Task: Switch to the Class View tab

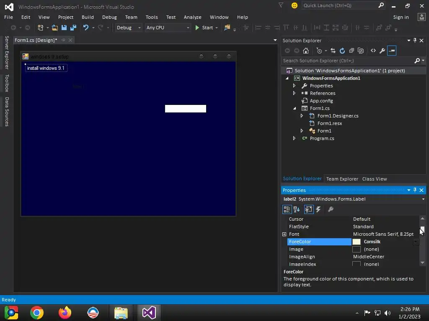Action: pos(374,179)
